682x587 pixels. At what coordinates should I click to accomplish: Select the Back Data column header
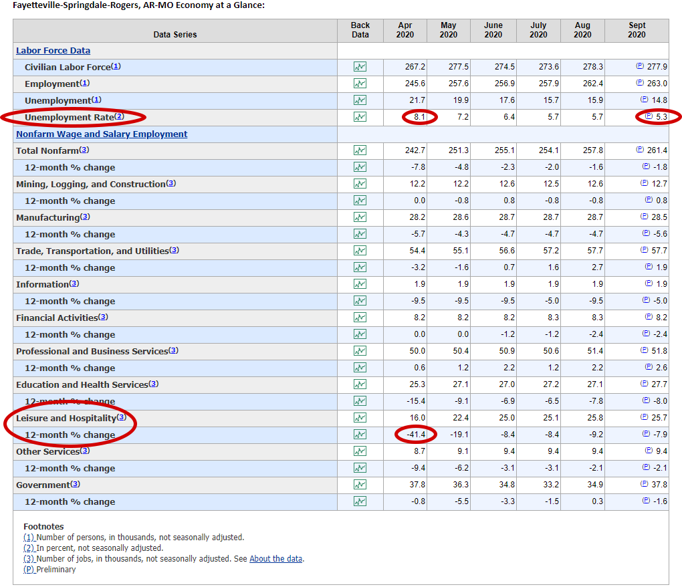click(360, 31)
